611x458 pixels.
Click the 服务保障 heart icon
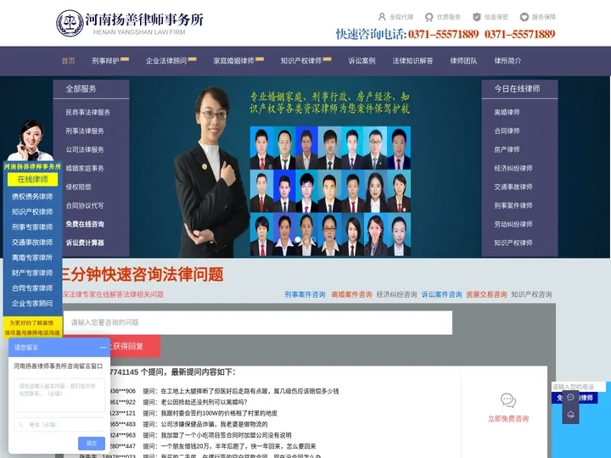(x=524, y=17)
